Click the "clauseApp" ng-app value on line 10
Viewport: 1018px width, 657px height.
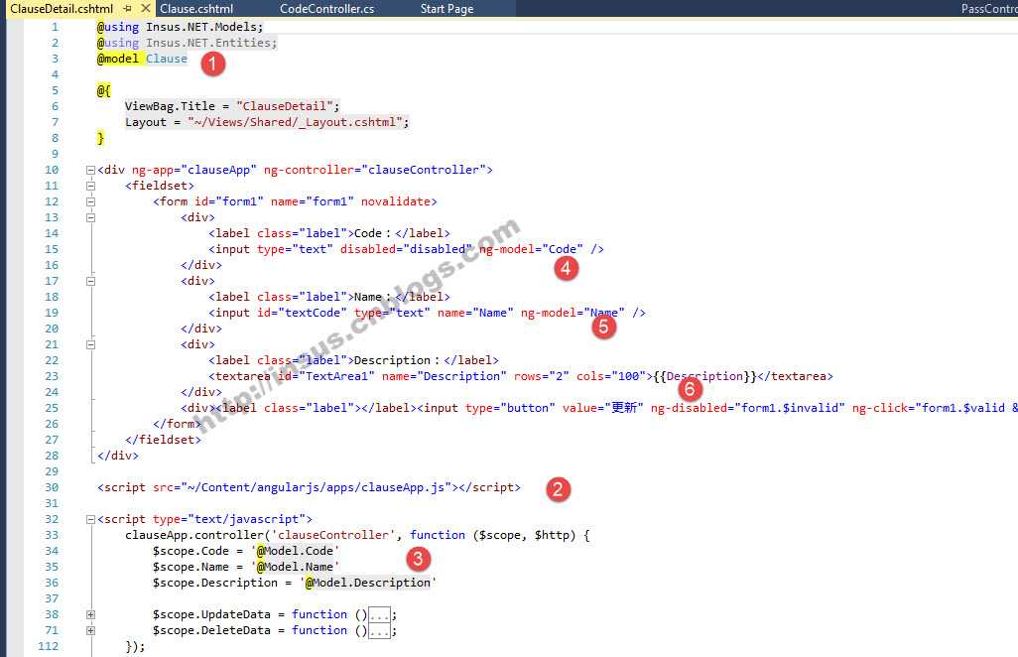click(x=219, y=170)
